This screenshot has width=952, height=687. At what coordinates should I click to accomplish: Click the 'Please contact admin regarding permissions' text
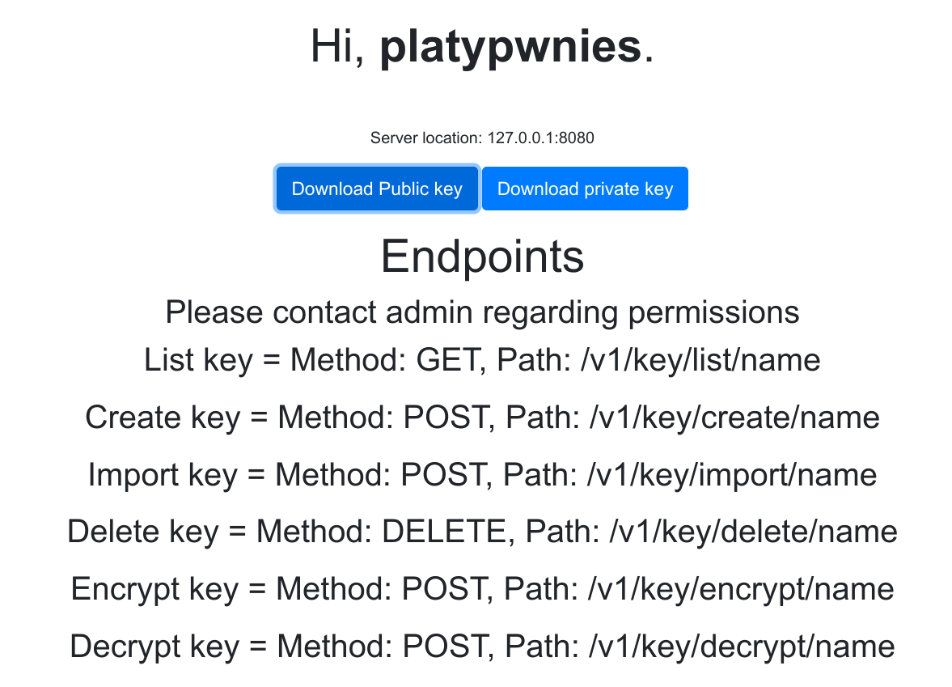[x=482, y=312]
